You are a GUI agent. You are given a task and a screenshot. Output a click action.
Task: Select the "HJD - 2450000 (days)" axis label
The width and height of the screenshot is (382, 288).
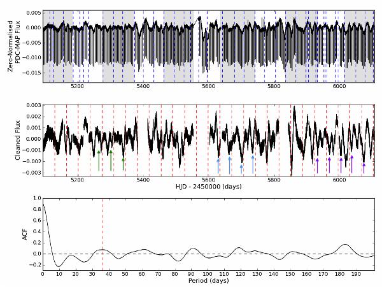[x=208, y=186]
